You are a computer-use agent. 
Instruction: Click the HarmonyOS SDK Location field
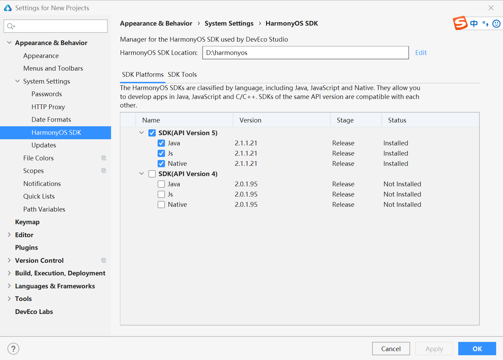pyautogui.click(x=305, y=53)
